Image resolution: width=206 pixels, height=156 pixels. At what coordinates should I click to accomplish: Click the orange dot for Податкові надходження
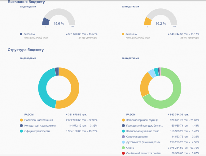(x=21, y=120)
